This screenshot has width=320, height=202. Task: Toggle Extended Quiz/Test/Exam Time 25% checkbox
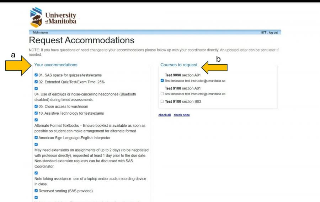pyautogui.click(x=36, y=82)
